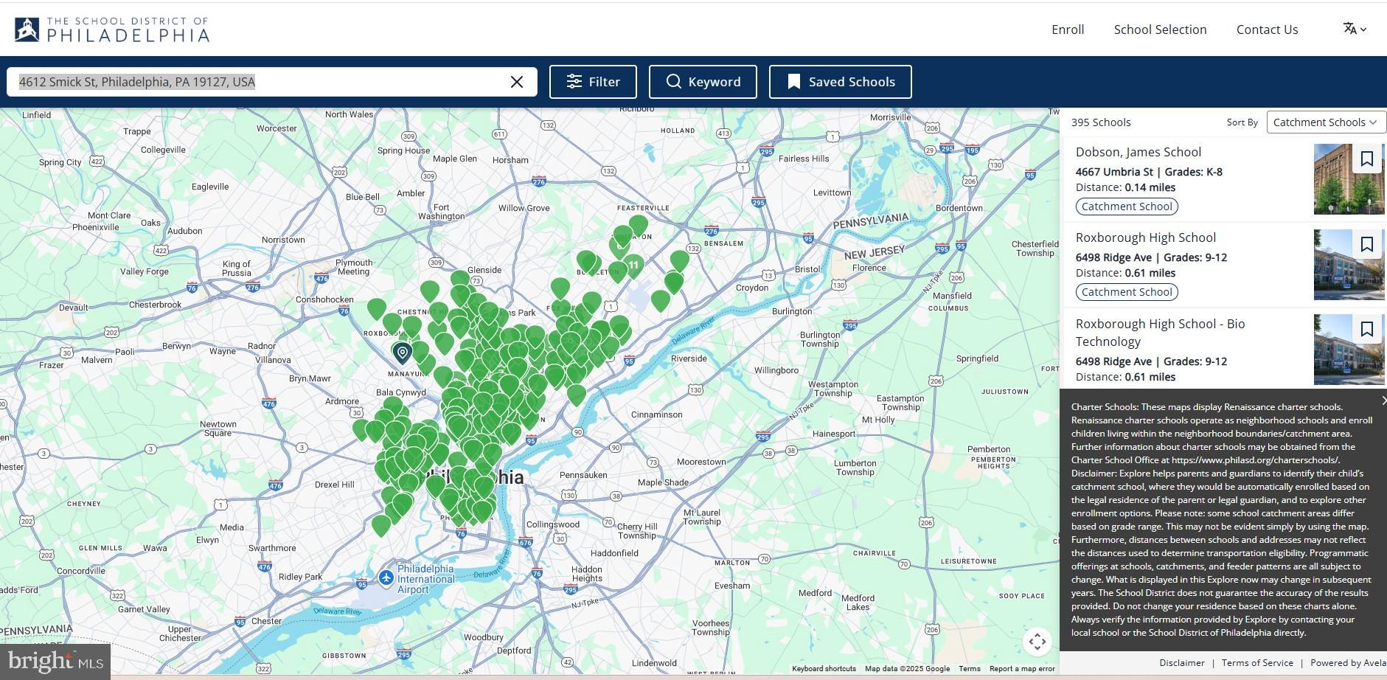
Task: Clear the address search with the X icon
Action: pyautogui.click(x=517, y=82)
